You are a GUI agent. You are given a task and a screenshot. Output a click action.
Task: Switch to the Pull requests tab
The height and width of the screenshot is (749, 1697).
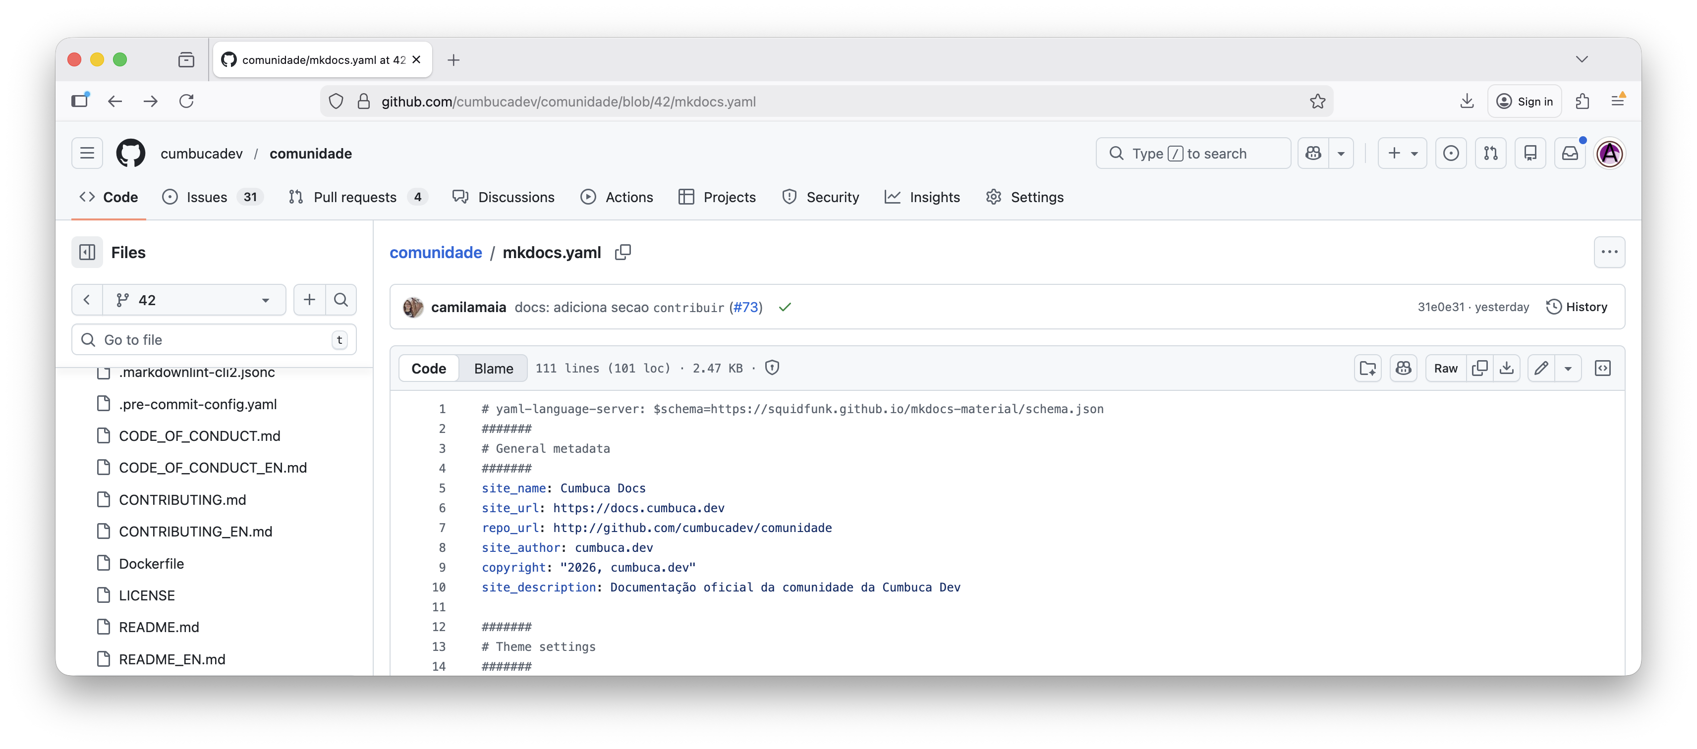tap(358, 197)
